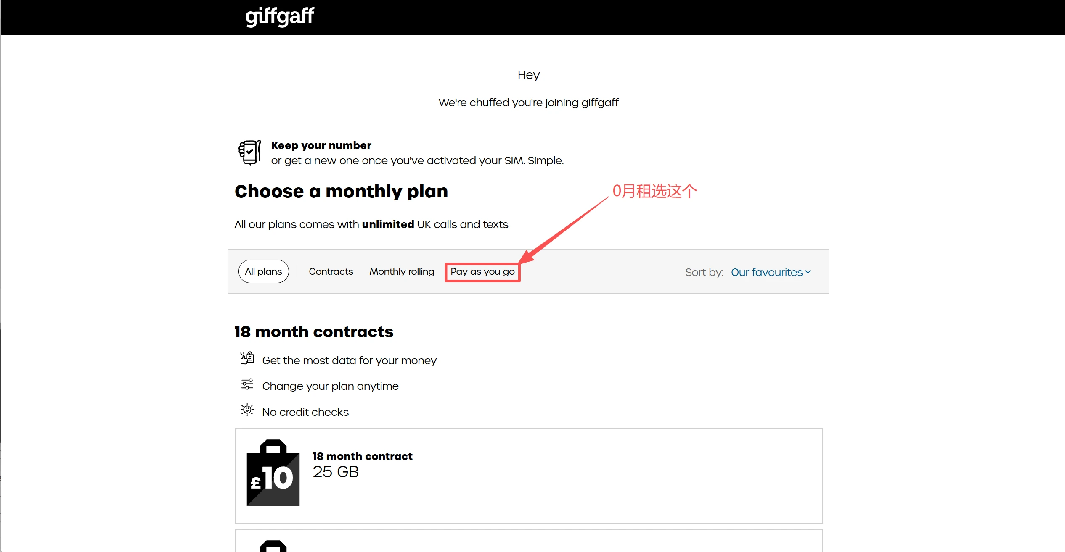Click the sliders icon beside Change your plan
The height and width of the screenshot is (552, 1065).
click(247, 384)
